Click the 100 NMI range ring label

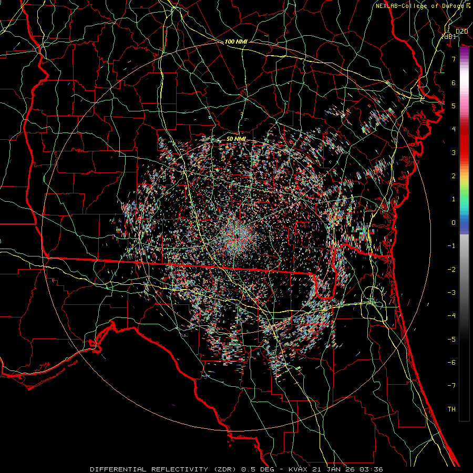point(236,42)
